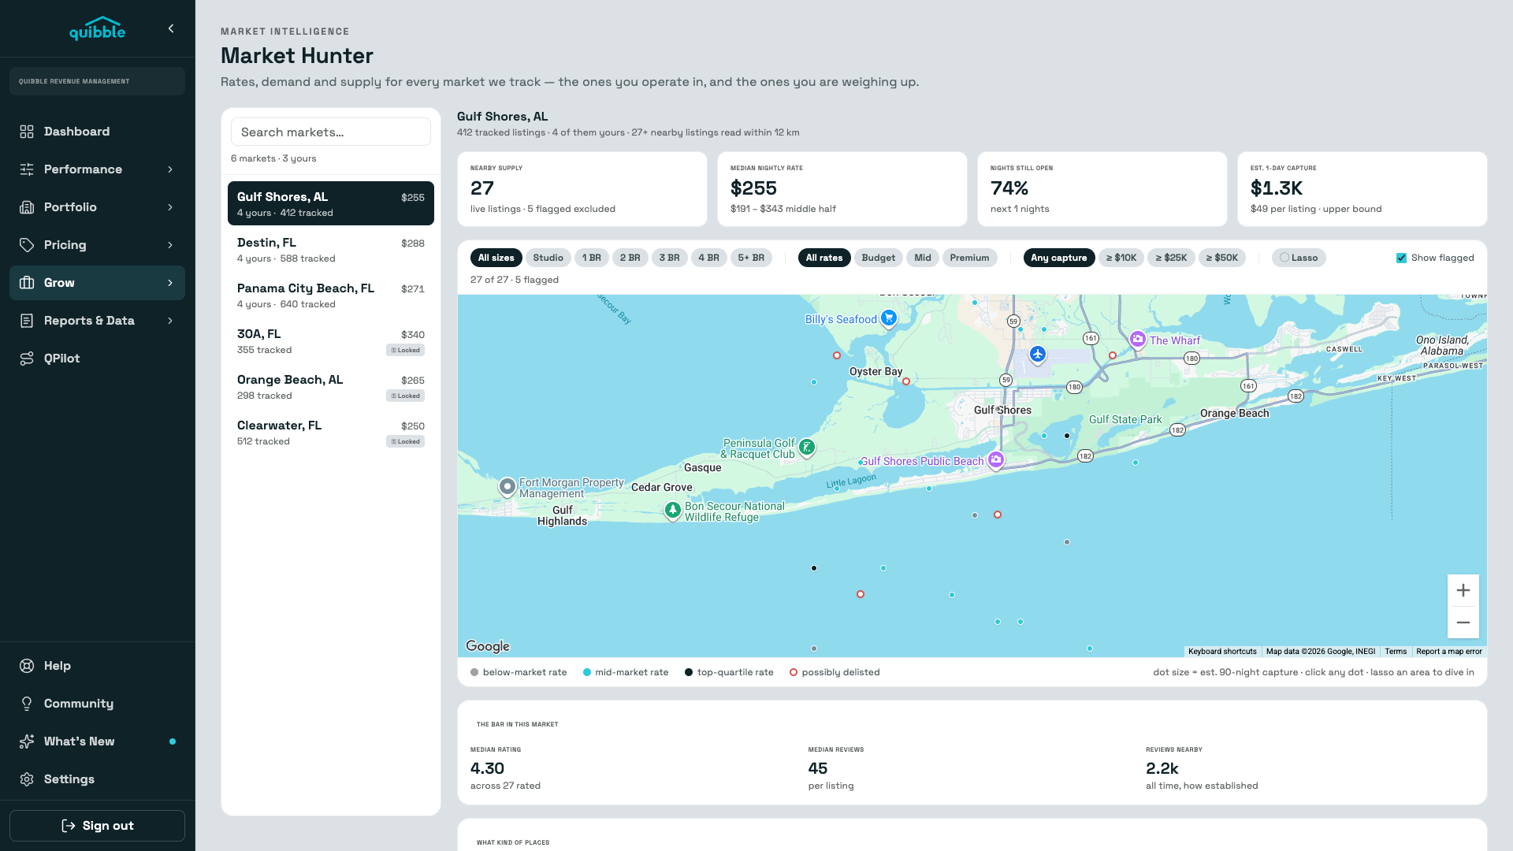Click the Google logo on map

point(488,646)
